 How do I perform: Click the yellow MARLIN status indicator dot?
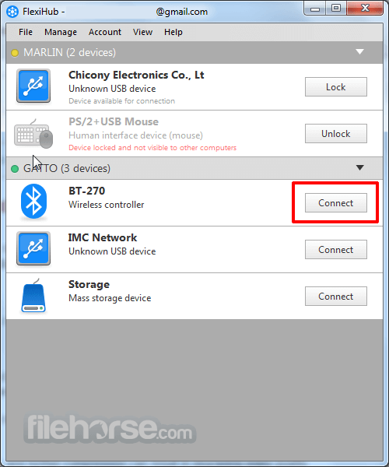click(15, 53)
